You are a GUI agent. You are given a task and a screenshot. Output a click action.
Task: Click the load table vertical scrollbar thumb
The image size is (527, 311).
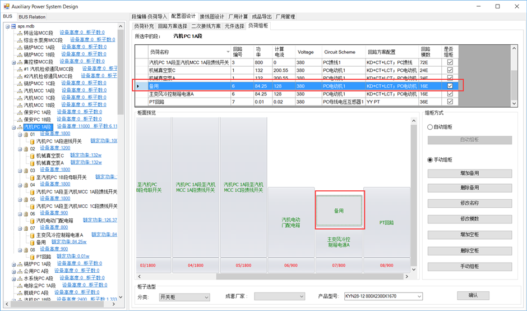point(514,85)
